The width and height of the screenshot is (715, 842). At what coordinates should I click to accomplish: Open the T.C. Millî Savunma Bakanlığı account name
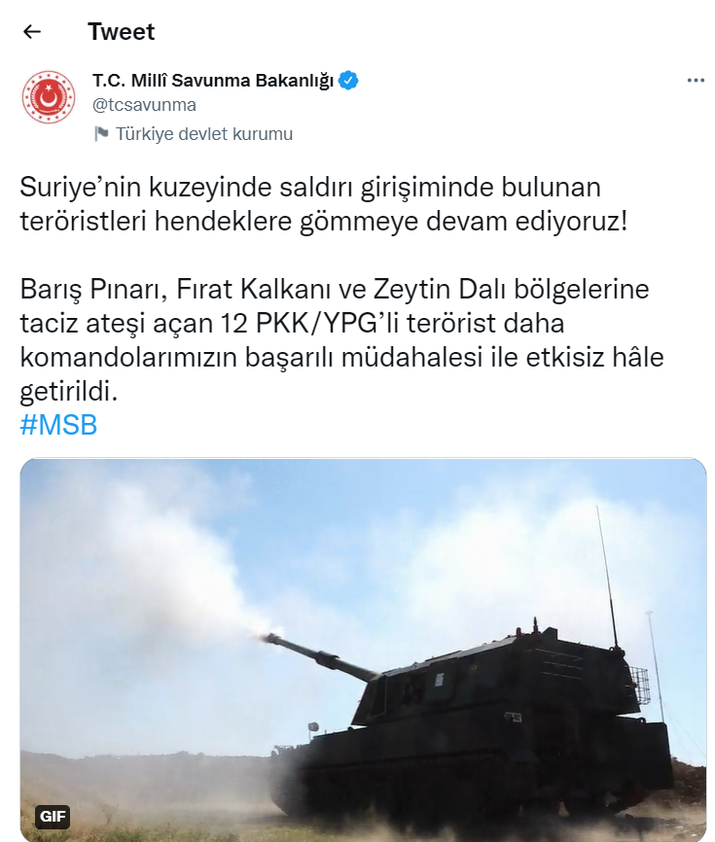click(x=213, y=81)
